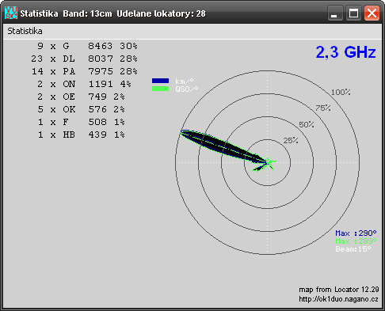385x311 pixels.
Task: Click the VUSC app icon in title bar
Action: pos(11,13)
